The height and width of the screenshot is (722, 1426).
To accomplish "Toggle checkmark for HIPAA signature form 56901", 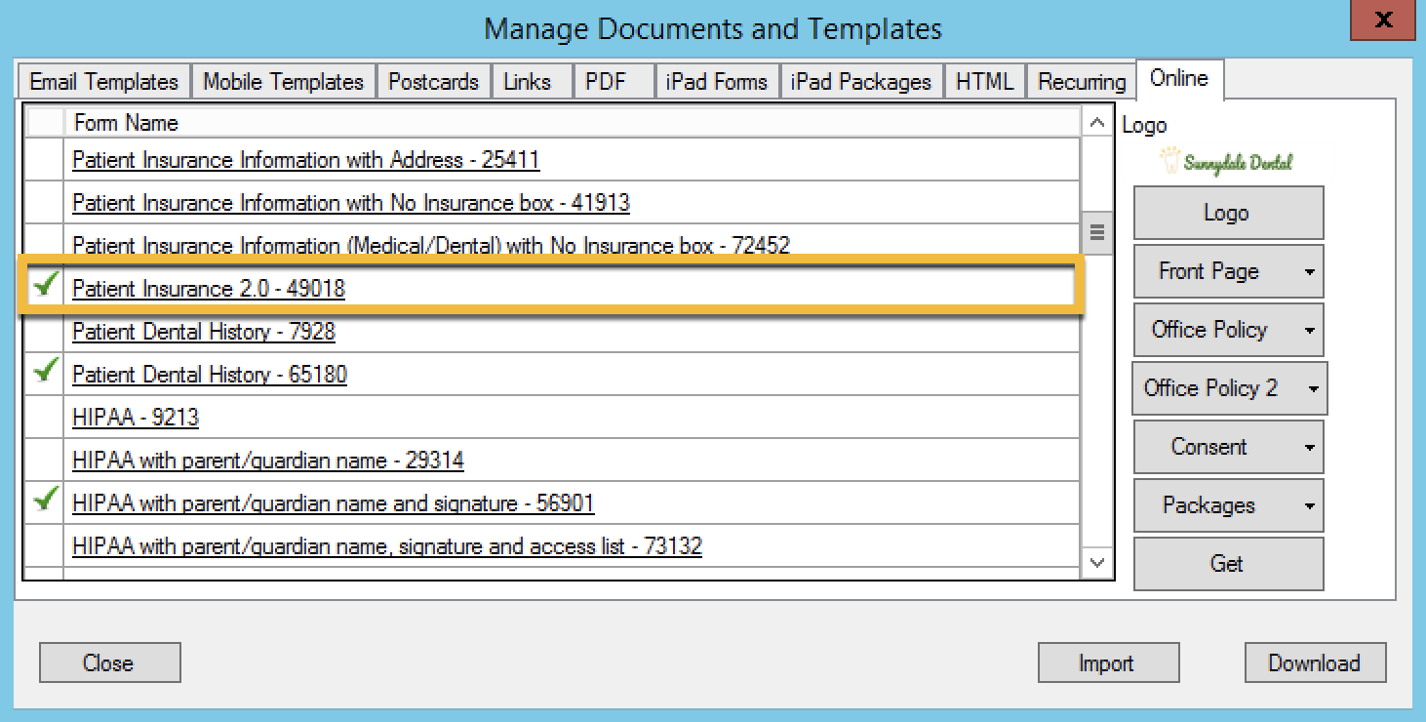I will point(45,501).
